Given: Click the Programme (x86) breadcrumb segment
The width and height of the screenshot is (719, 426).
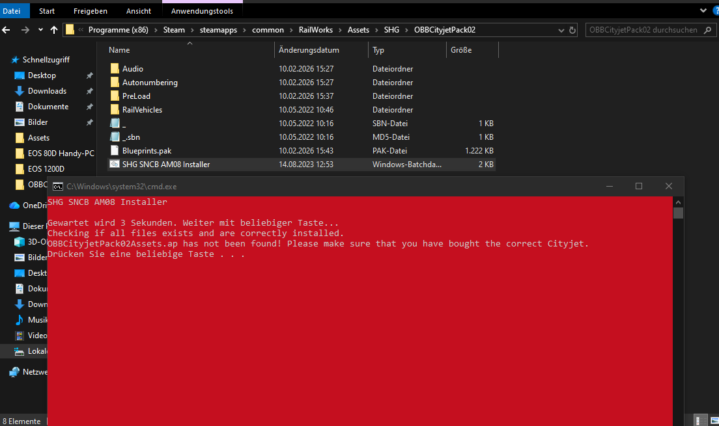Looking at the screenshot, I should point(119,30).
